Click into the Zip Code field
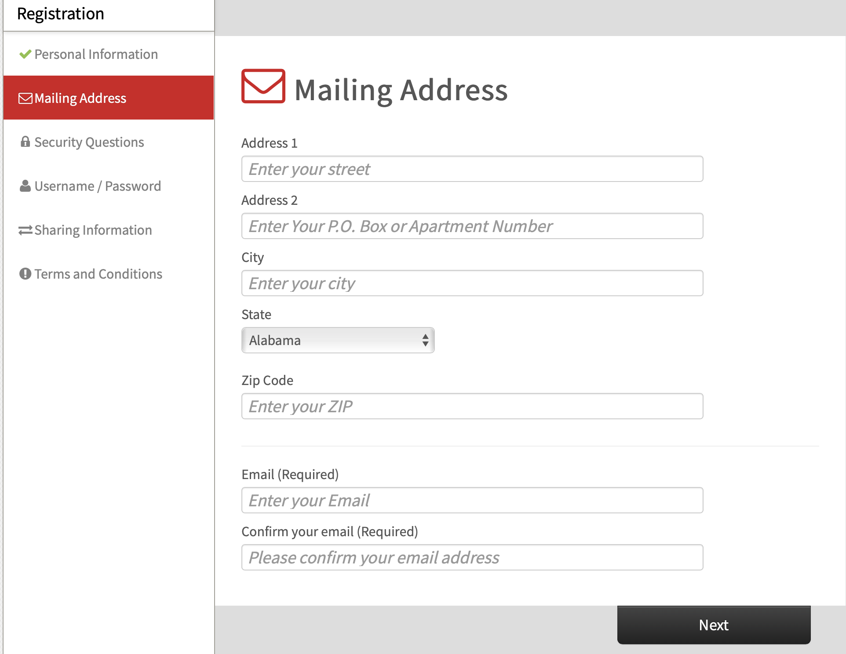Viewport: 846px width, 654px height. (472, 406)
